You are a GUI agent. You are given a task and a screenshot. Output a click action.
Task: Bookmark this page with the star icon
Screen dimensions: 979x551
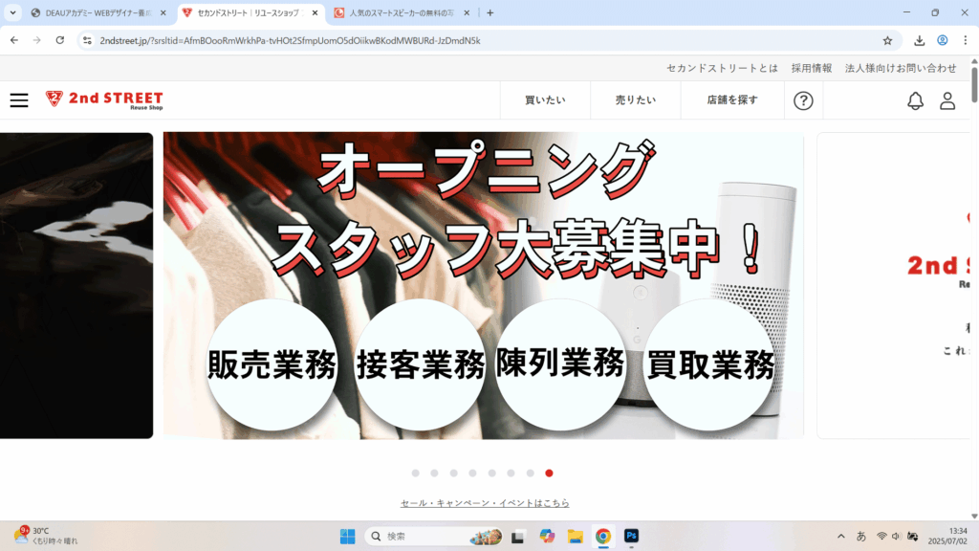coord(887,40)
